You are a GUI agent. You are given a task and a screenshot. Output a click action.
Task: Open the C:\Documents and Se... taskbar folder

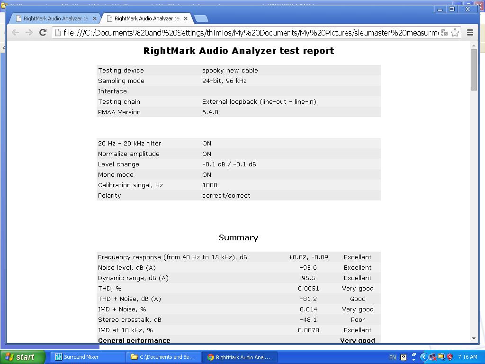tap(163, 357)
